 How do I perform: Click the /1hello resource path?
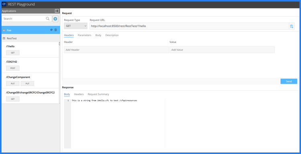10,46
